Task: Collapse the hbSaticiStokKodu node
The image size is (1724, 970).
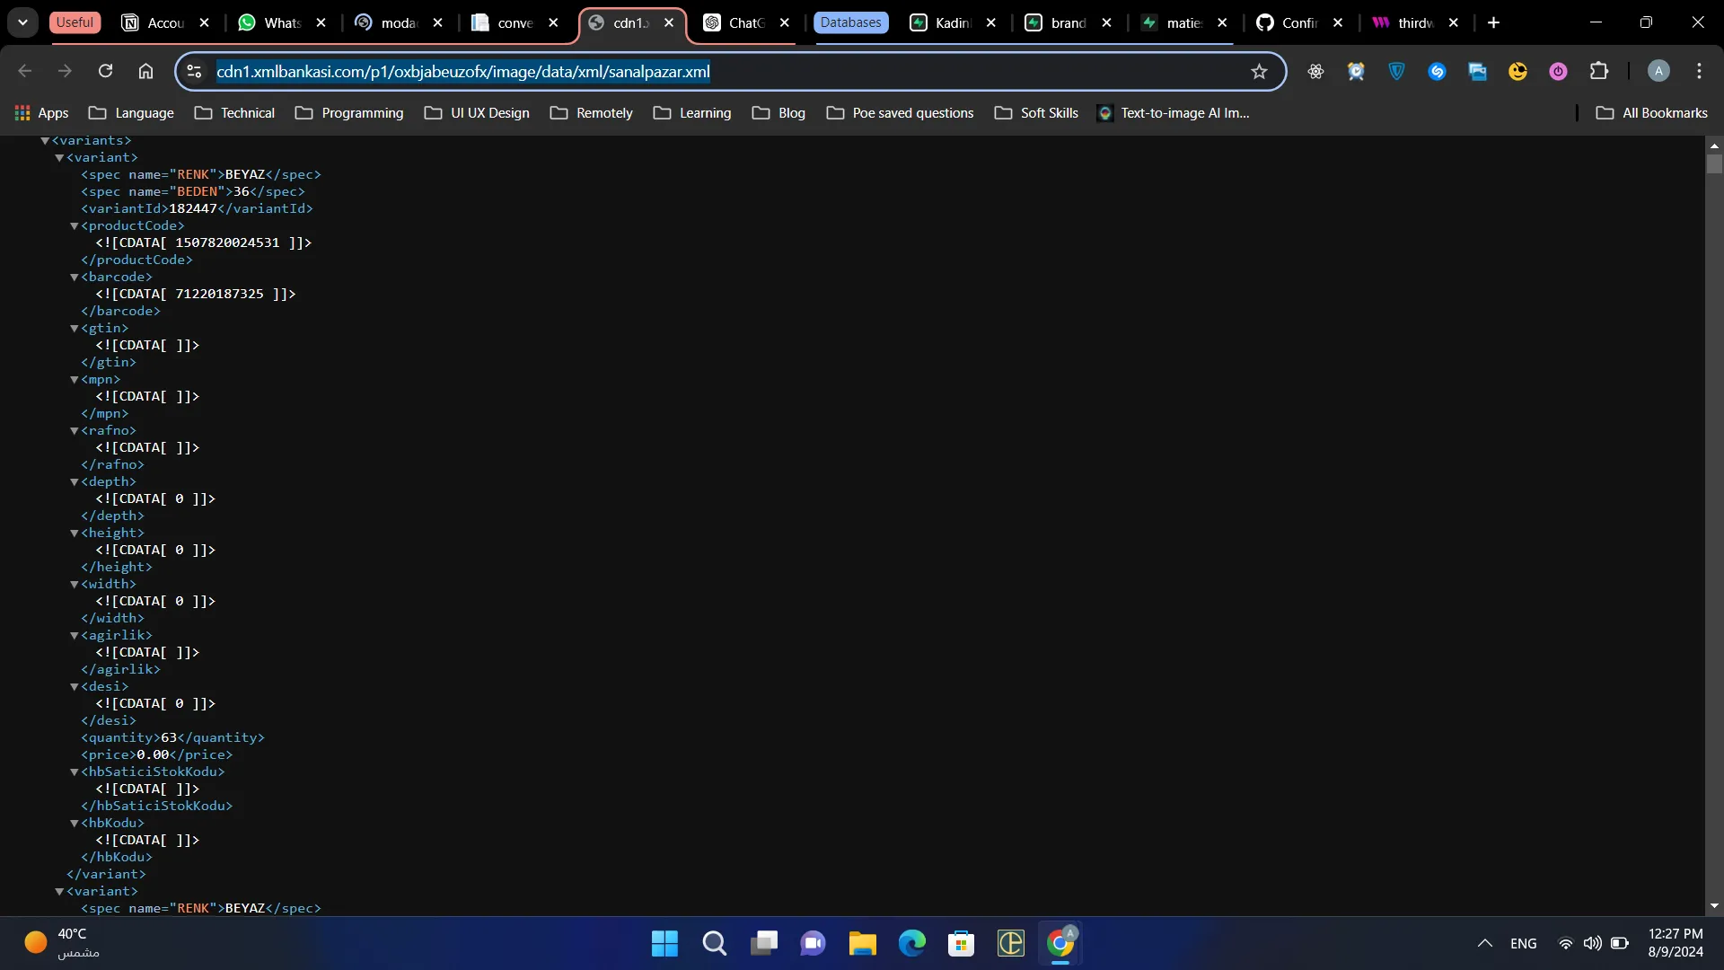Action: (75, 772)
